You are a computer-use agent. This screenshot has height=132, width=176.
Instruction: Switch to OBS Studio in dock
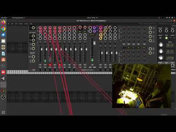[x=3, y=97]
